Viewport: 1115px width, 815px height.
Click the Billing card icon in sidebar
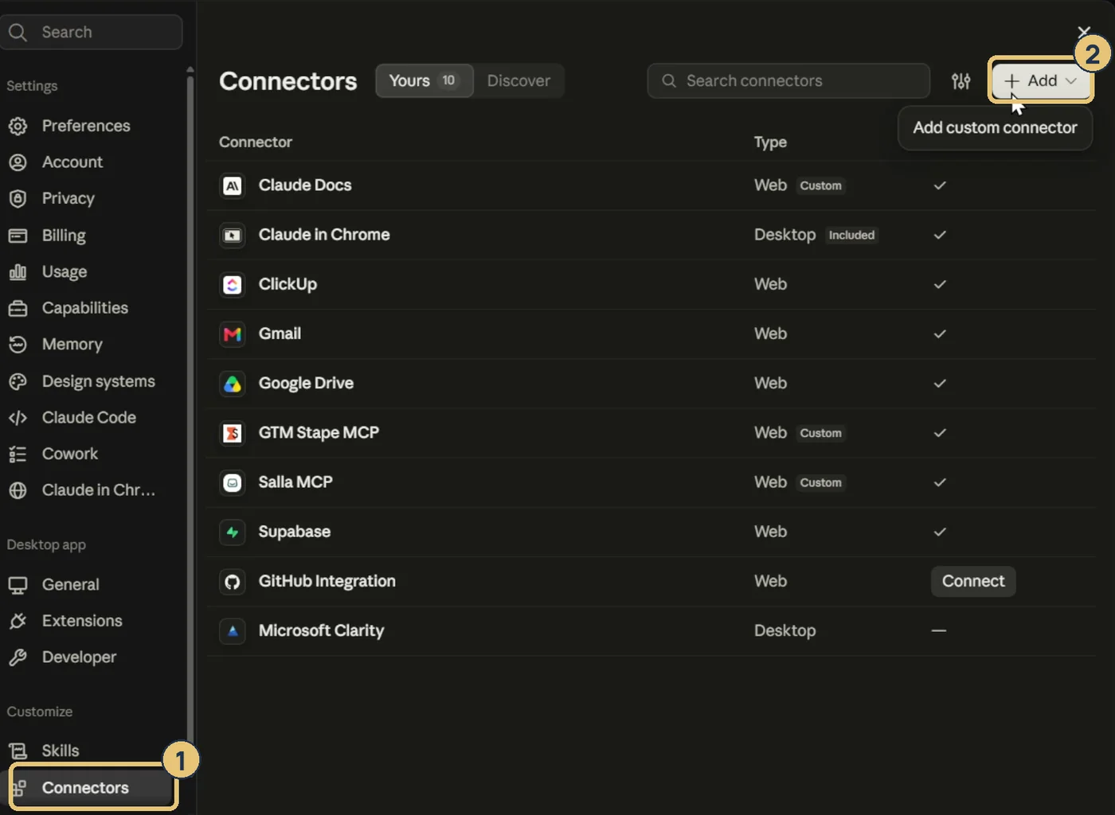pyautogui.click(x=18, y=236)
